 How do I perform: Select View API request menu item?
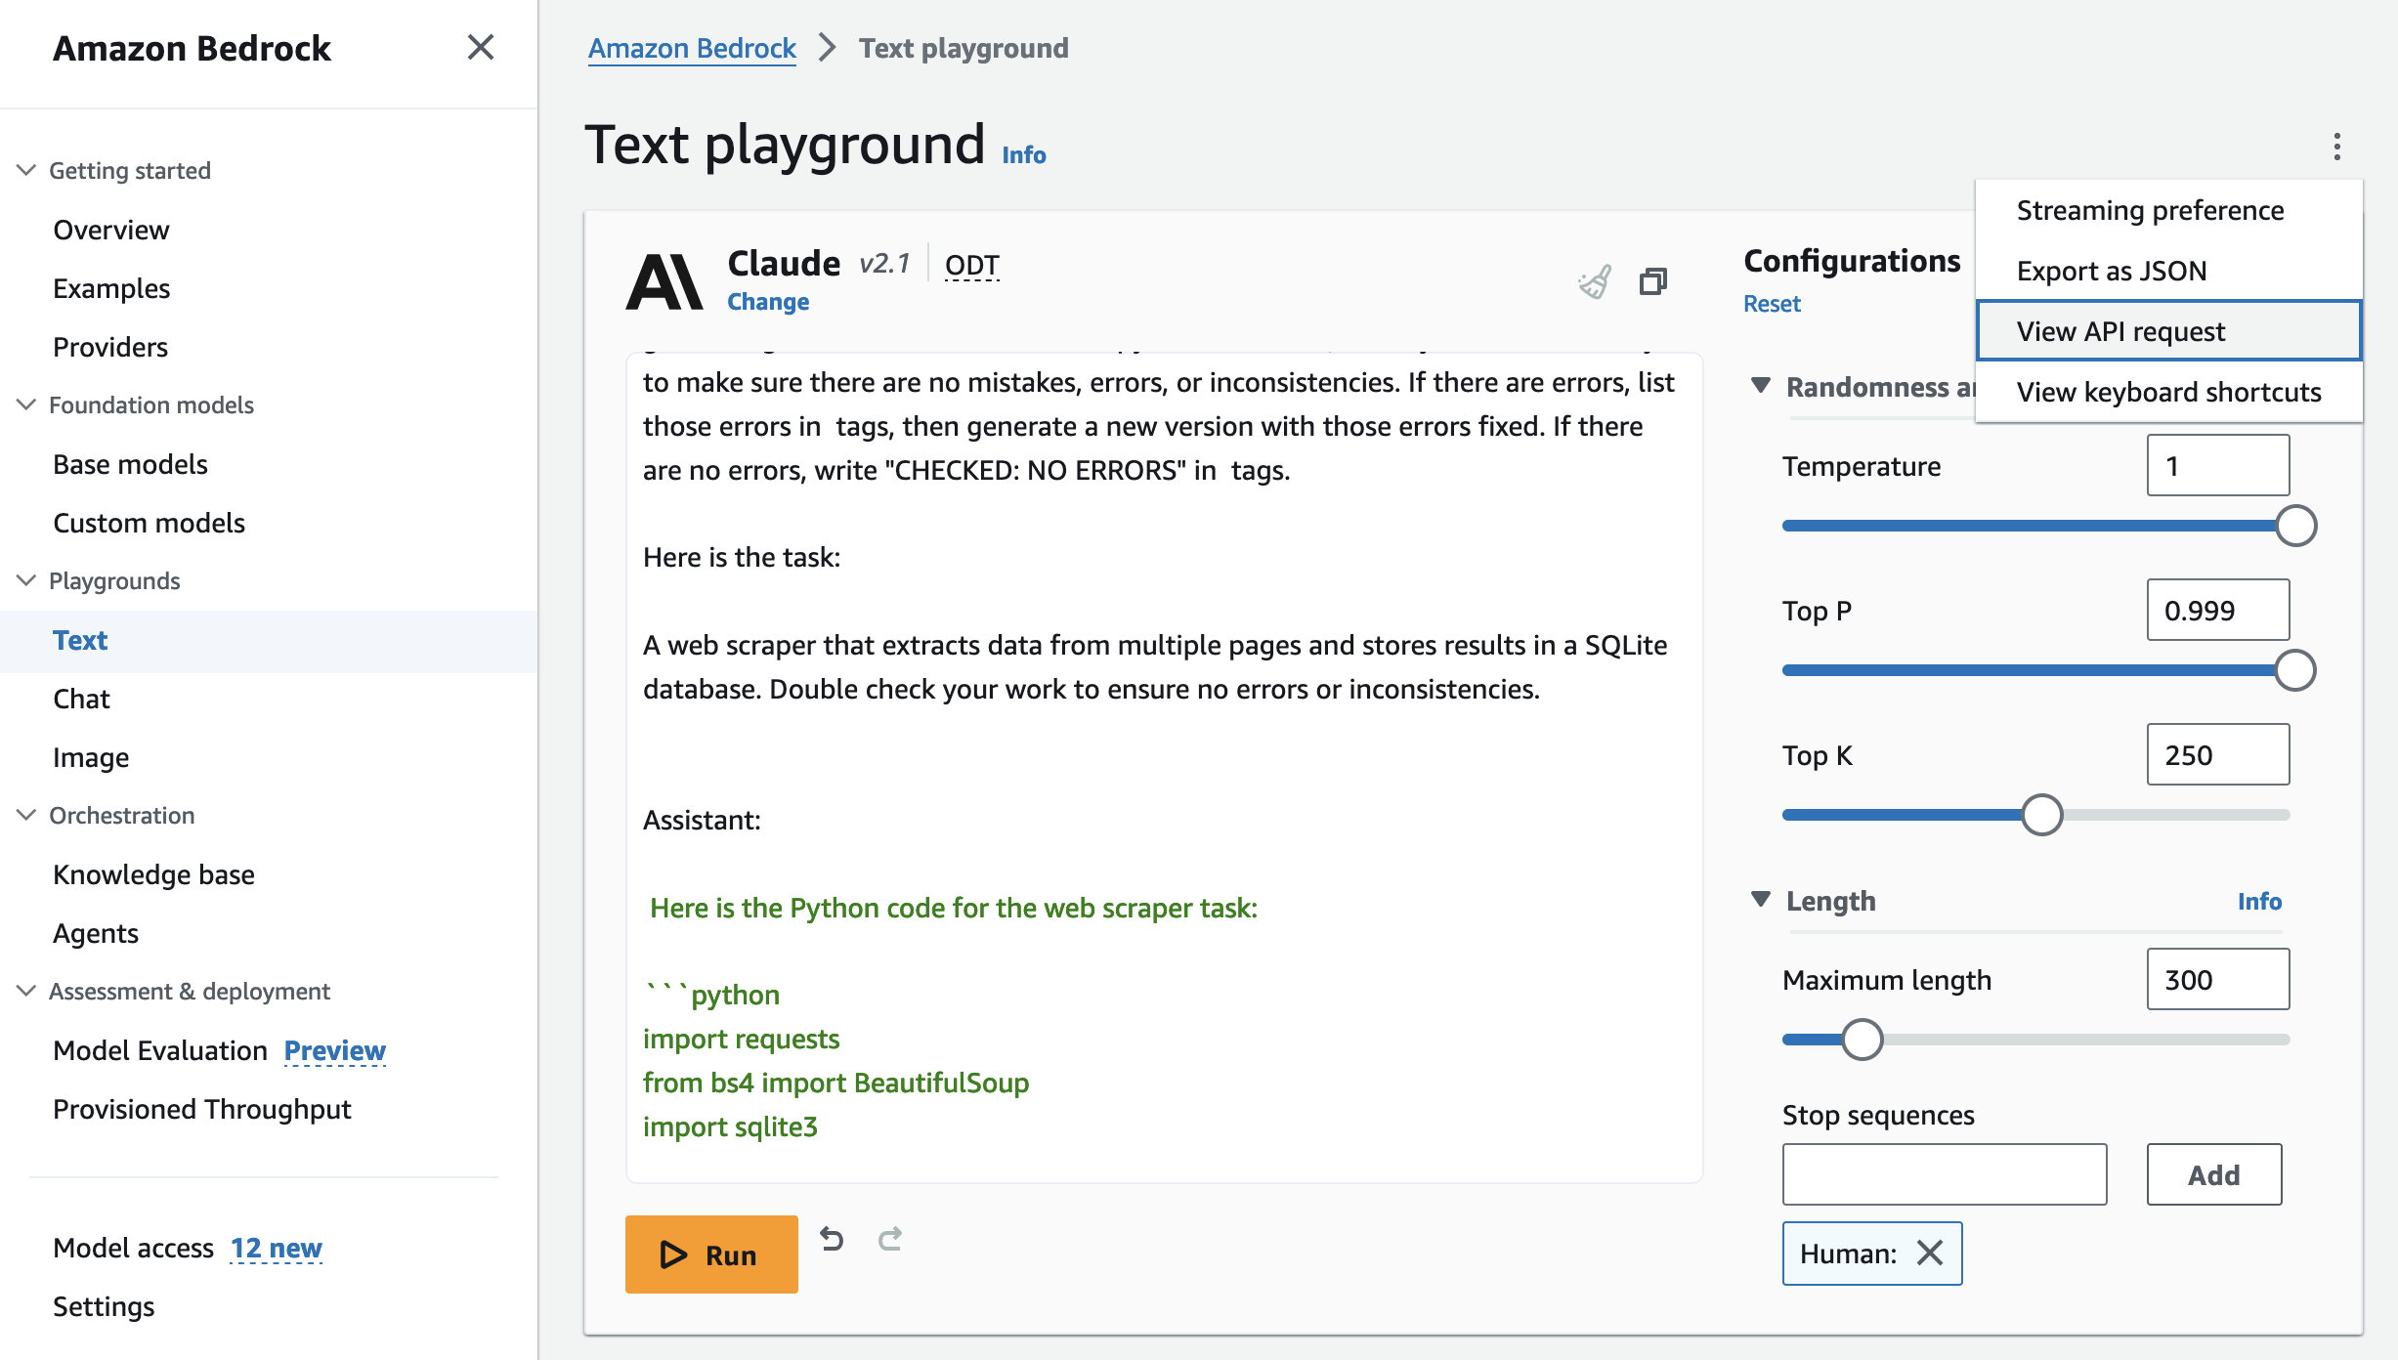[x=2120, y=331]
